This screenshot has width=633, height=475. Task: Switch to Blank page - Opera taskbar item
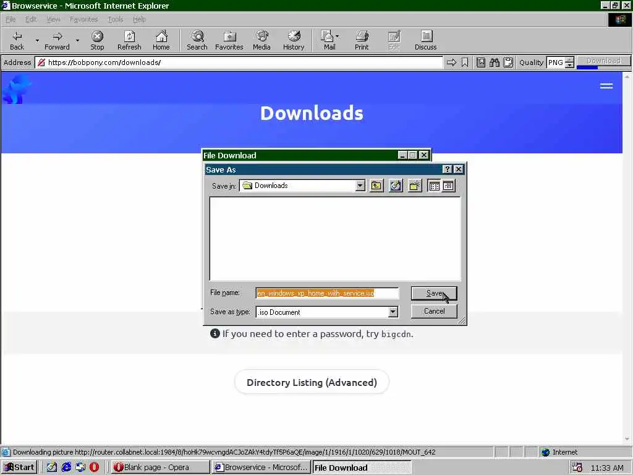pos(160,467)
